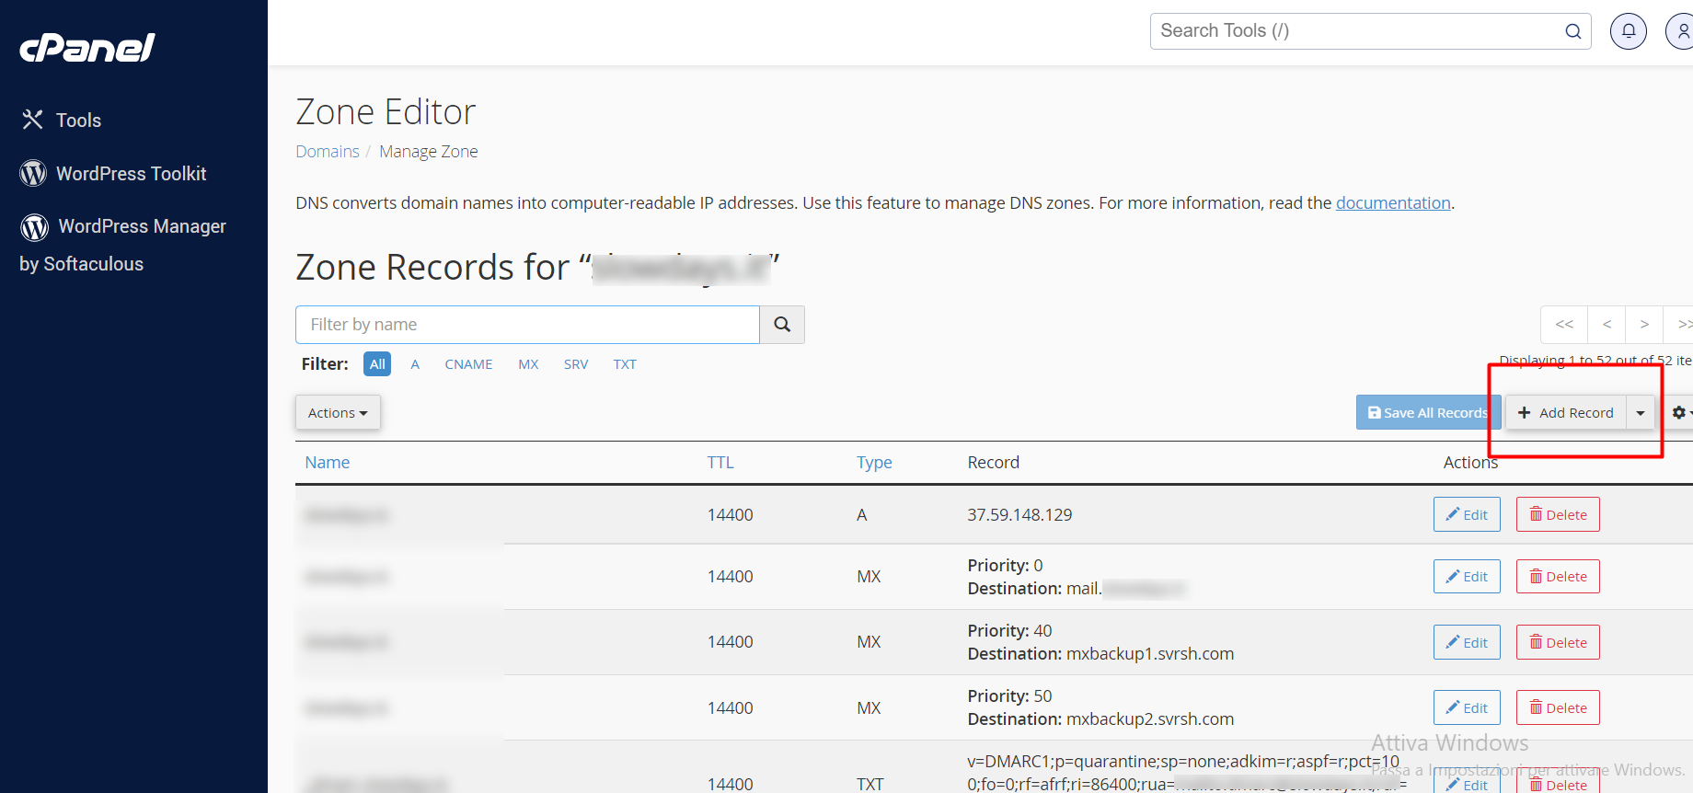Click the cPanel logo
The height and width of the screenshot is (793, 1693).
pyautogui.click(x=87, y=48)
